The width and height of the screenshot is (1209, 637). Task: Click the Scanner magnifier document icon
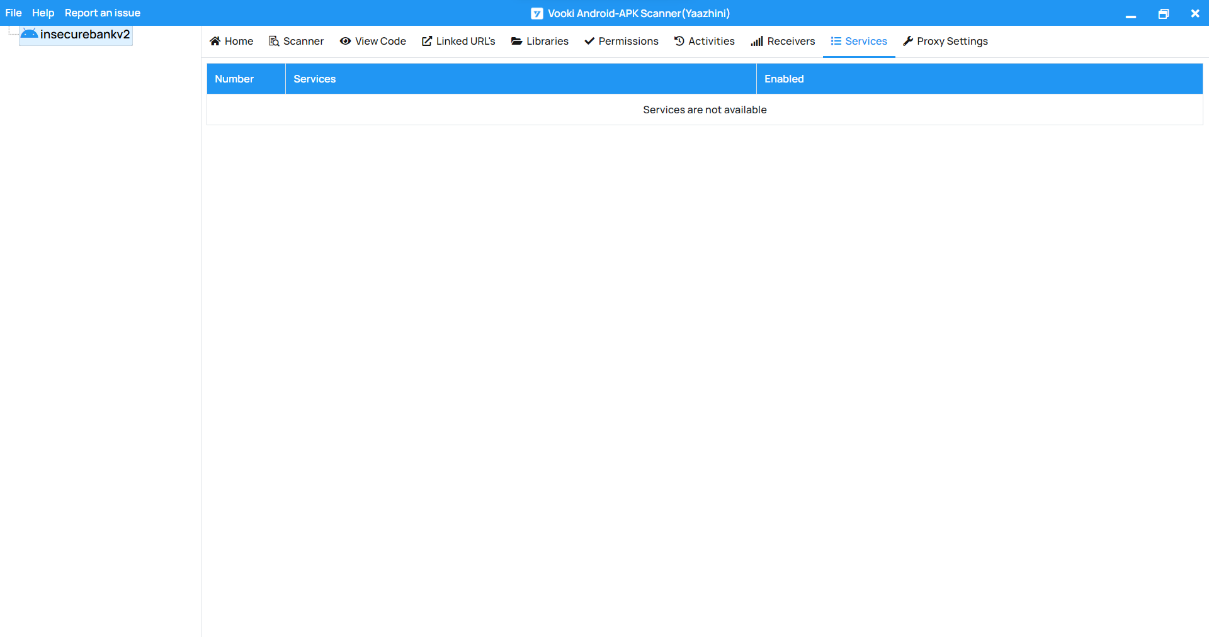[274, 41]
